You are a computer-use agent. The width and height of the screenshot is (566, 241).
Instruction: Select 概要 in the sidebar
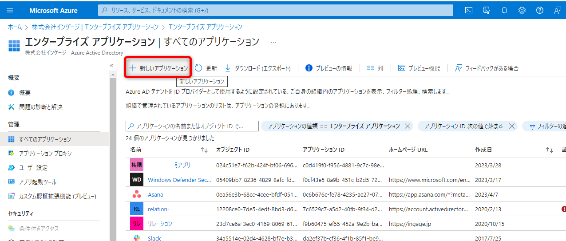pyautogui.click(x=55, y=93)
